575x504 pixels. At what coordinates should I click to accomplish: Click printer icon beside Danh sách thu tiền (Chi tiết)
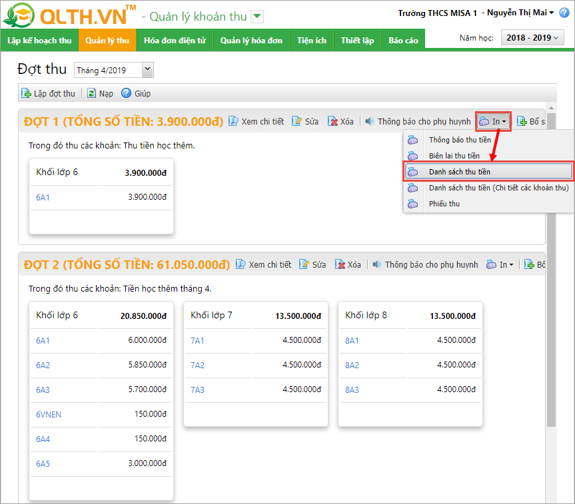tap(413, 188)
